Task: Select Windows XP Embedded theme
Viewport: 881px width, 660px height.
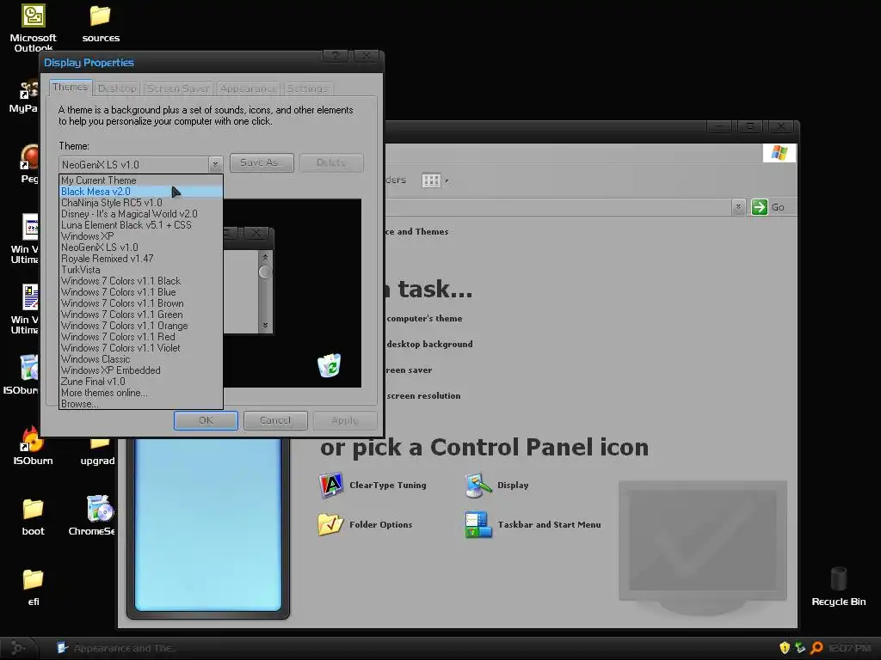Action: tap(141, 370)
